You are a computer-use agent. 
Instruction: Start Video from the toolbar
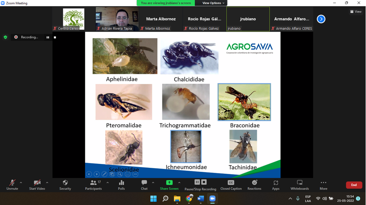(37, 185)
